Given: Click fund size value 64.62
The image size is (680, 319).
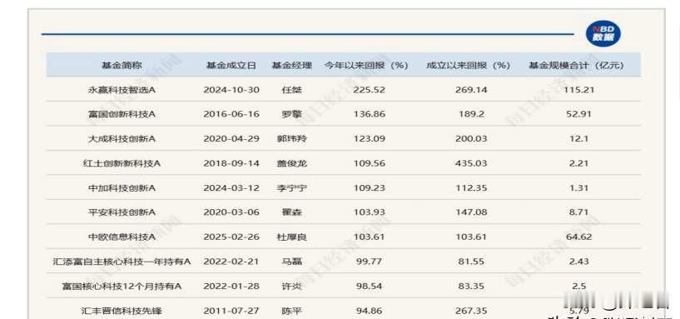Looking at the screenshot, I should point(579,237).
